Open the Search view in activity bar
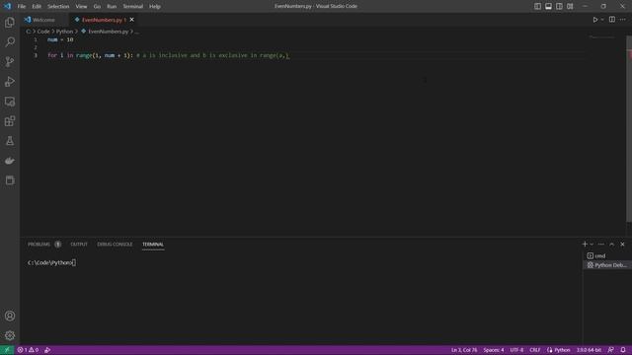This screenshot has height=355, width=632. pos(10,41)
